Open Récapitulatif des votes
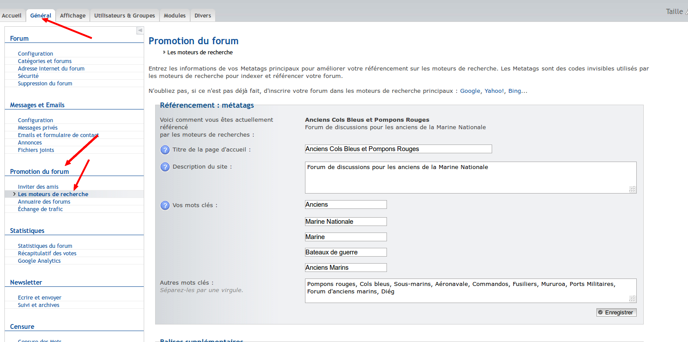Viewport: 688px width, 342px height. 47,254
